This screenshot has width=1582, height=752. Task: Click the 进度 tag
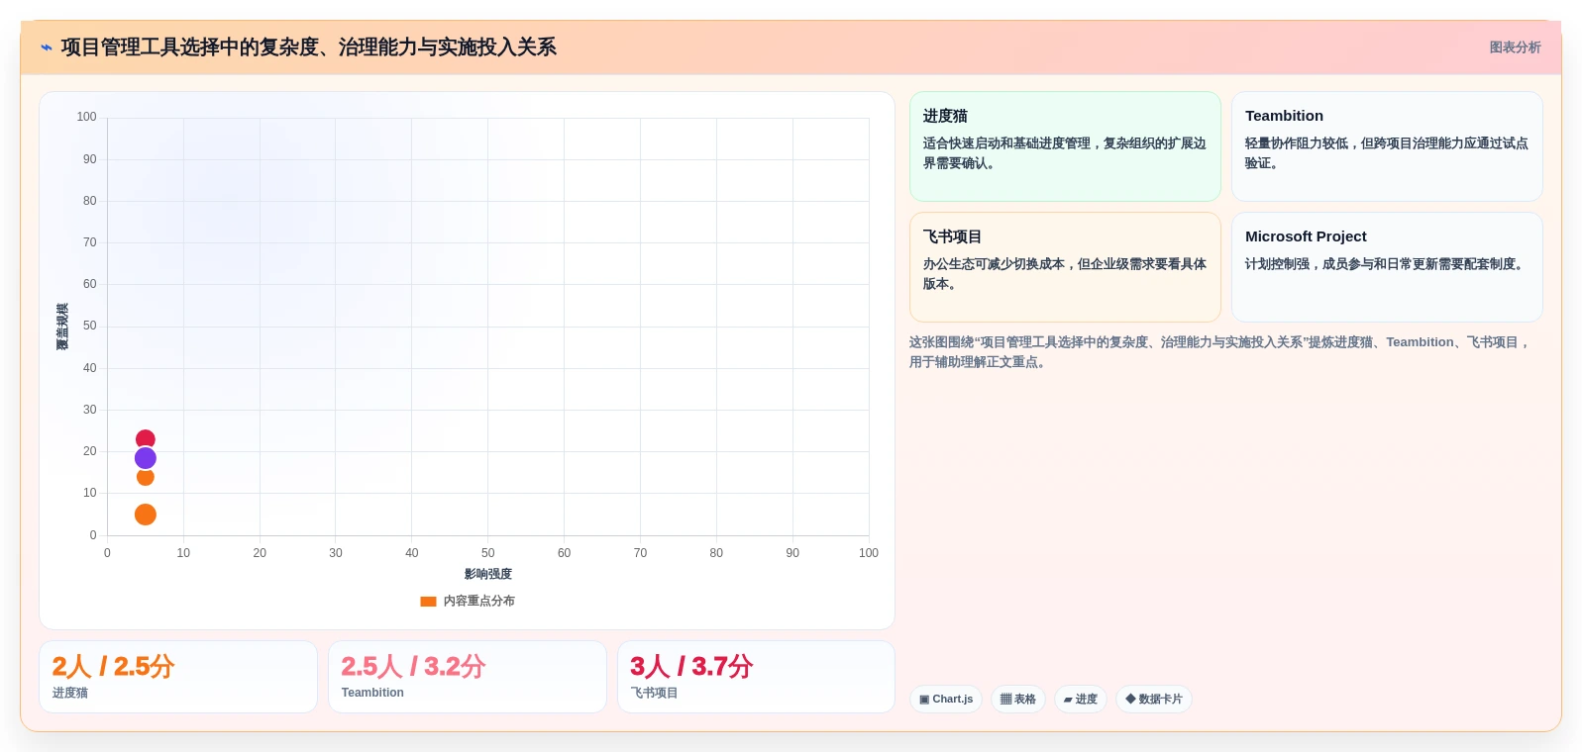click(x=1081, y=699)
